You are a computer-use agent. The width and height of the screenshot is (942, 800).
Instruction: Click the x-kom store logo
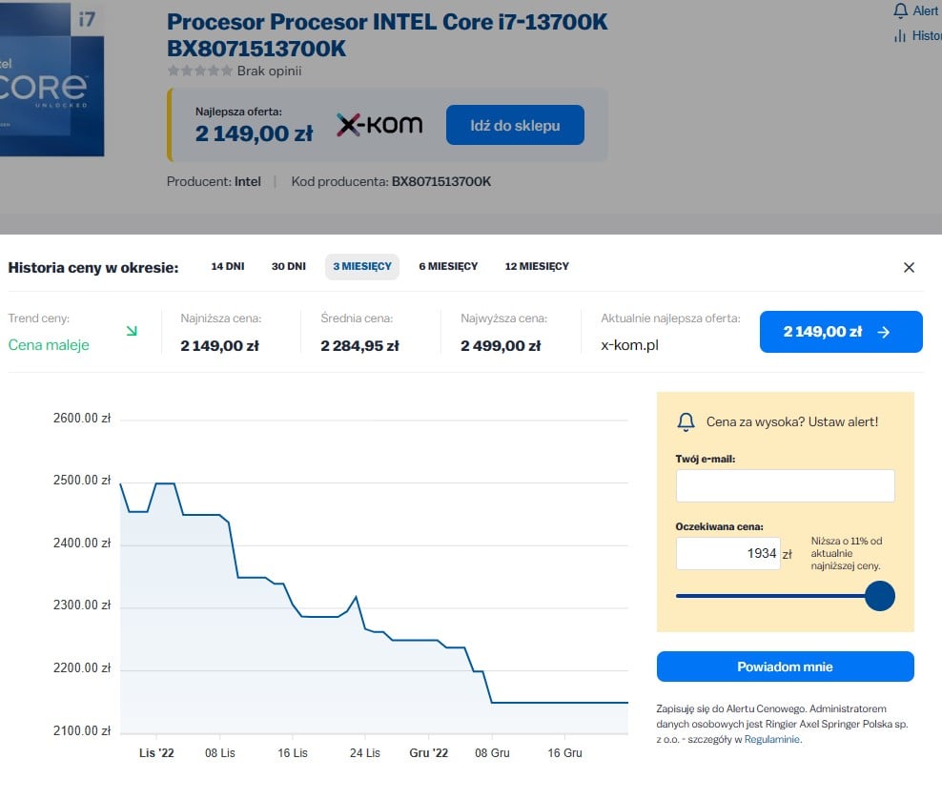click(379, 125)
